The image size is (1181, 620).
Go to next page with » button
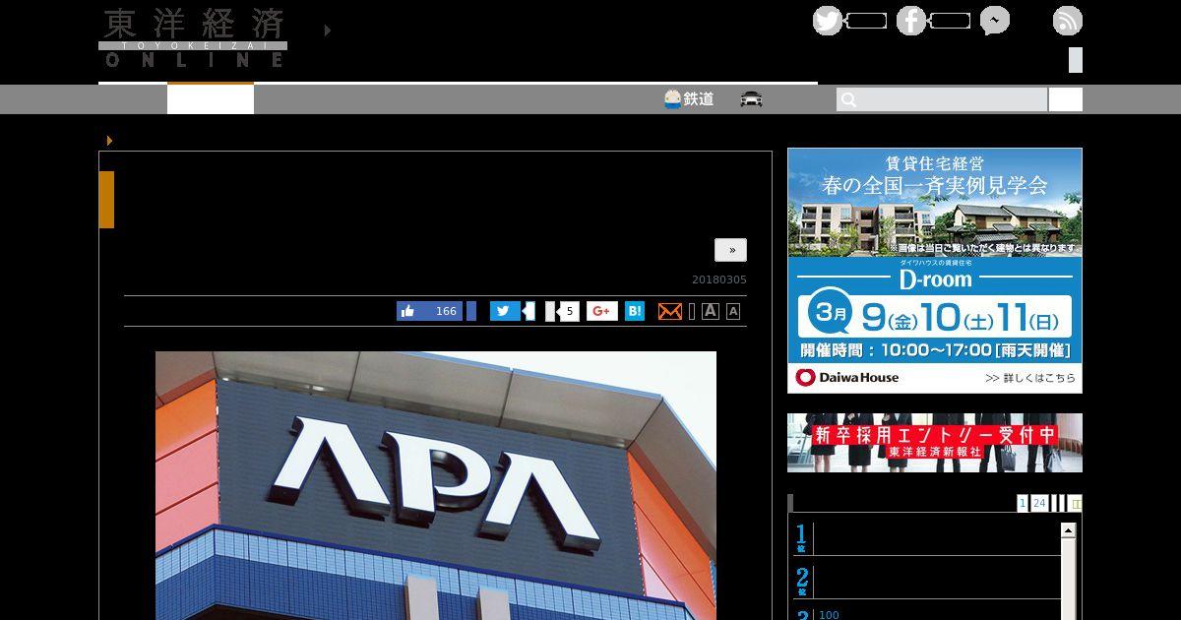731,250
